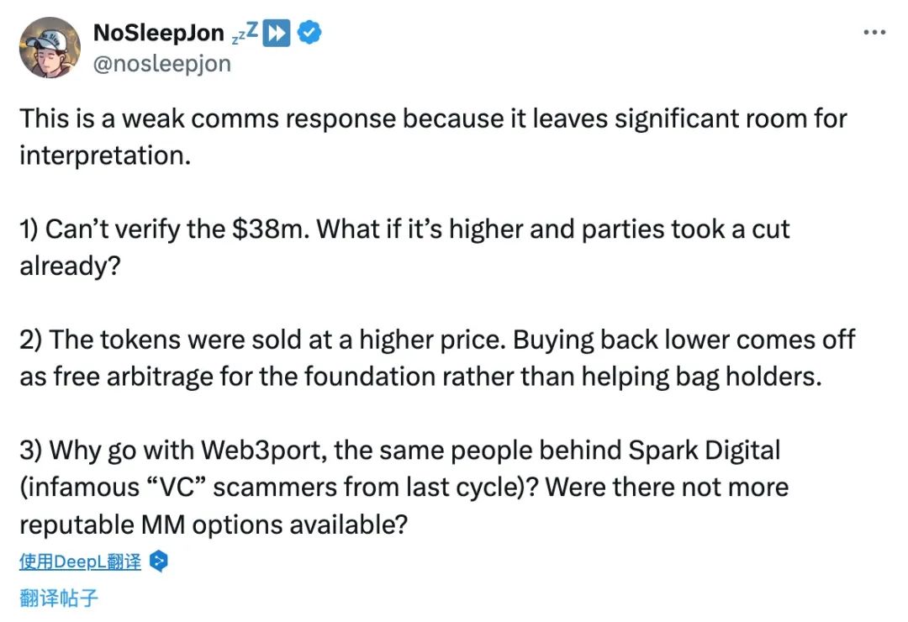Click the underlined DeepL translate text
This screenshot has height=622, width=908.
coord(80,561)
